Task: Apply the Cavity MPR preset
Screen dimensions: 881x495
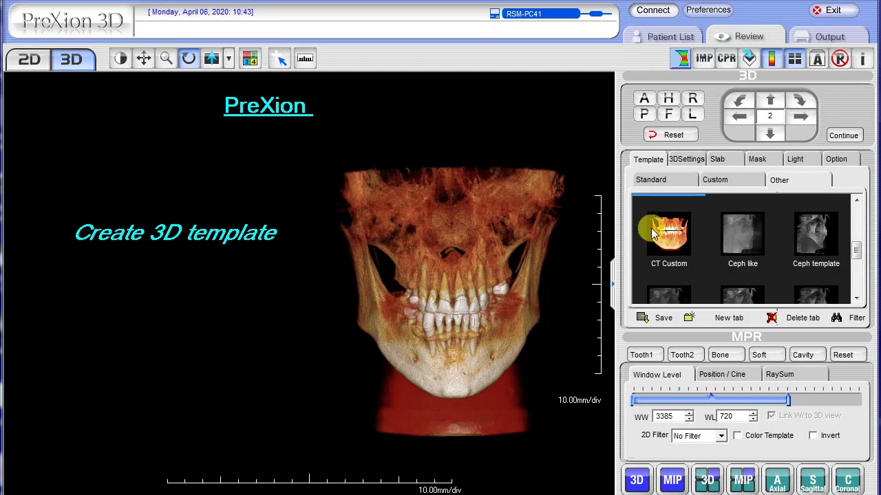Action: 809,355
